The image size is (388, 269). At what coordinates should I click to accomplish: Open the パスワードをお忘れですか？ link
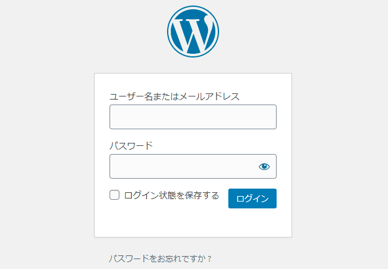(160, 258)
